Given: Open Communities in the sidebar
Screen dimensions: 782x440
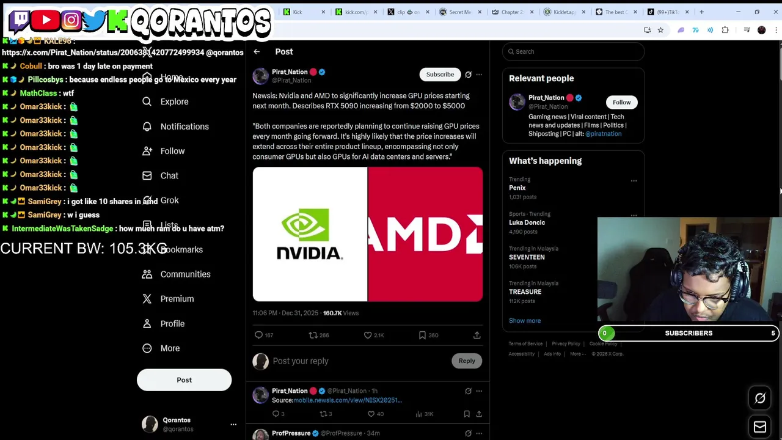Looking at the screenshot, I should [x=177, y=274].
